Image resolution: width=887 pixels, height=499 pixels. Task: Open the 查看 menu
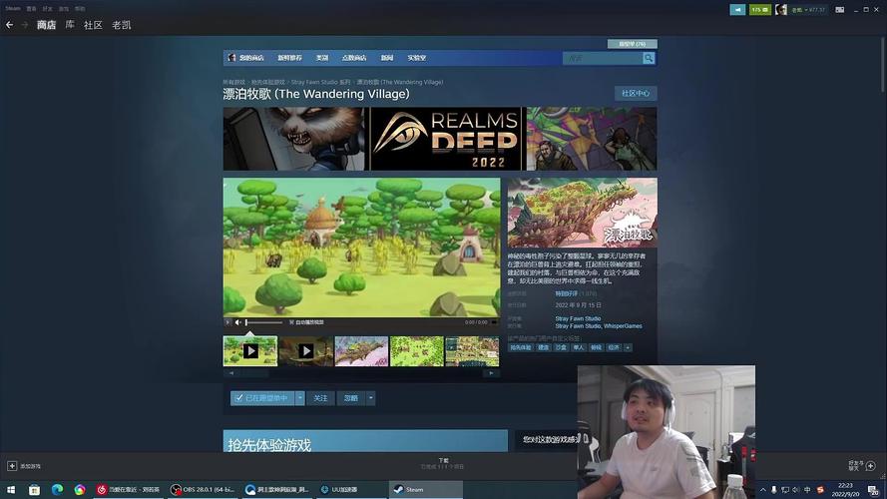pyautogui.click(x=31, y=9)
